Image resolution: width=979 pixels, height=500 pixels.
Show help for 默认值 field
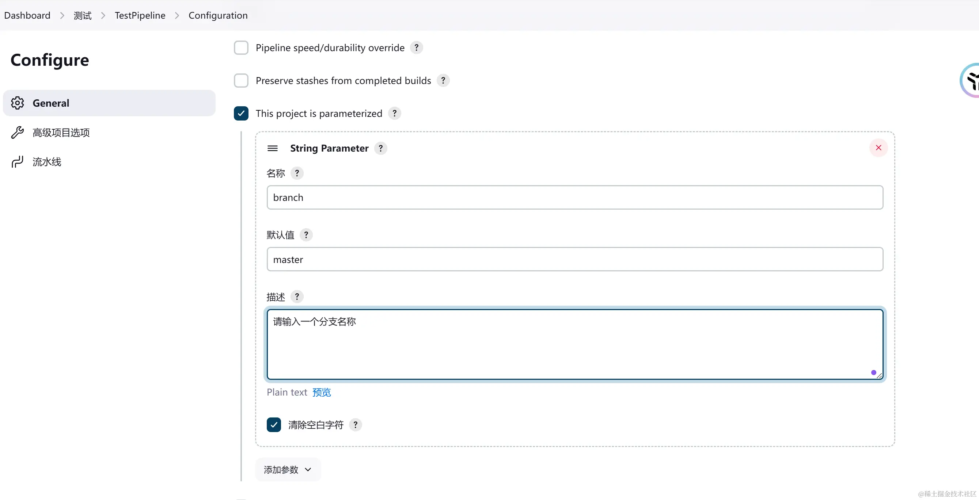(306, 235)
